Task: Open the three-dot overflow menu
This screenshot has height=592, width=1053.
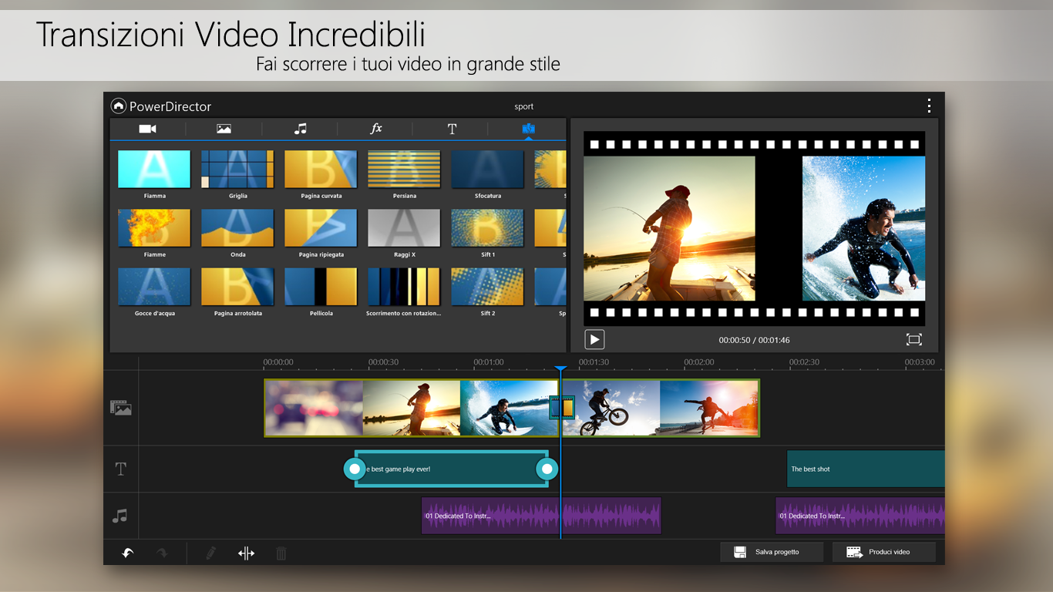Action: point(929,105)
